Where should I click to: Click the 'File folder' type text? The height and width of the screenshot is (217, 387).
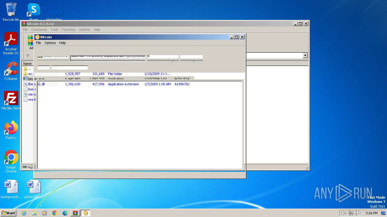tap(115, 74)
